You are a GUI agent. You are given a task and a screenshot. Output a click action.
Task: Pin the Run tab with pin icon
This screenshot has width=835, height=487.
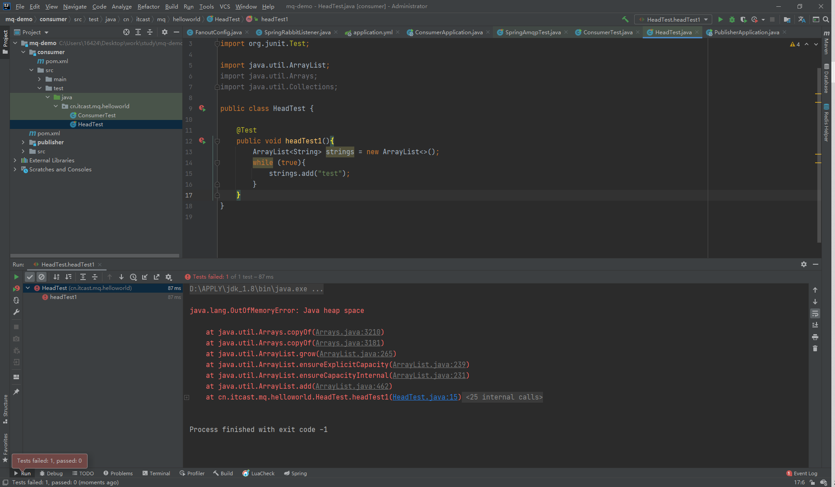[16, 392]
